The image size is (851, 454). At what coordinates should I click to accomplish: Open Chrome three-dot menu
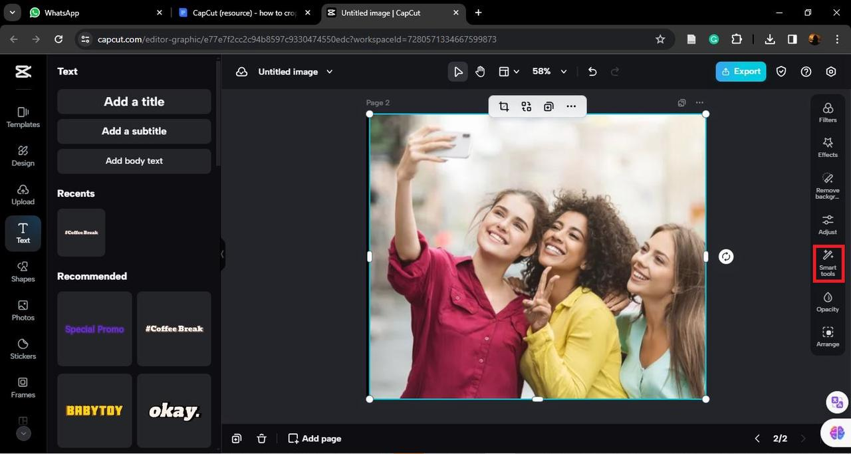[837, 39]
